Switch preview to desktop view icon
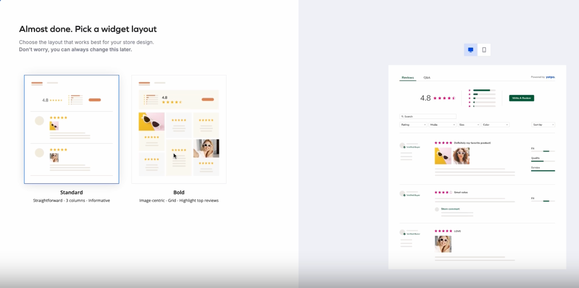The image size is (579, 288). click(470, 50)
